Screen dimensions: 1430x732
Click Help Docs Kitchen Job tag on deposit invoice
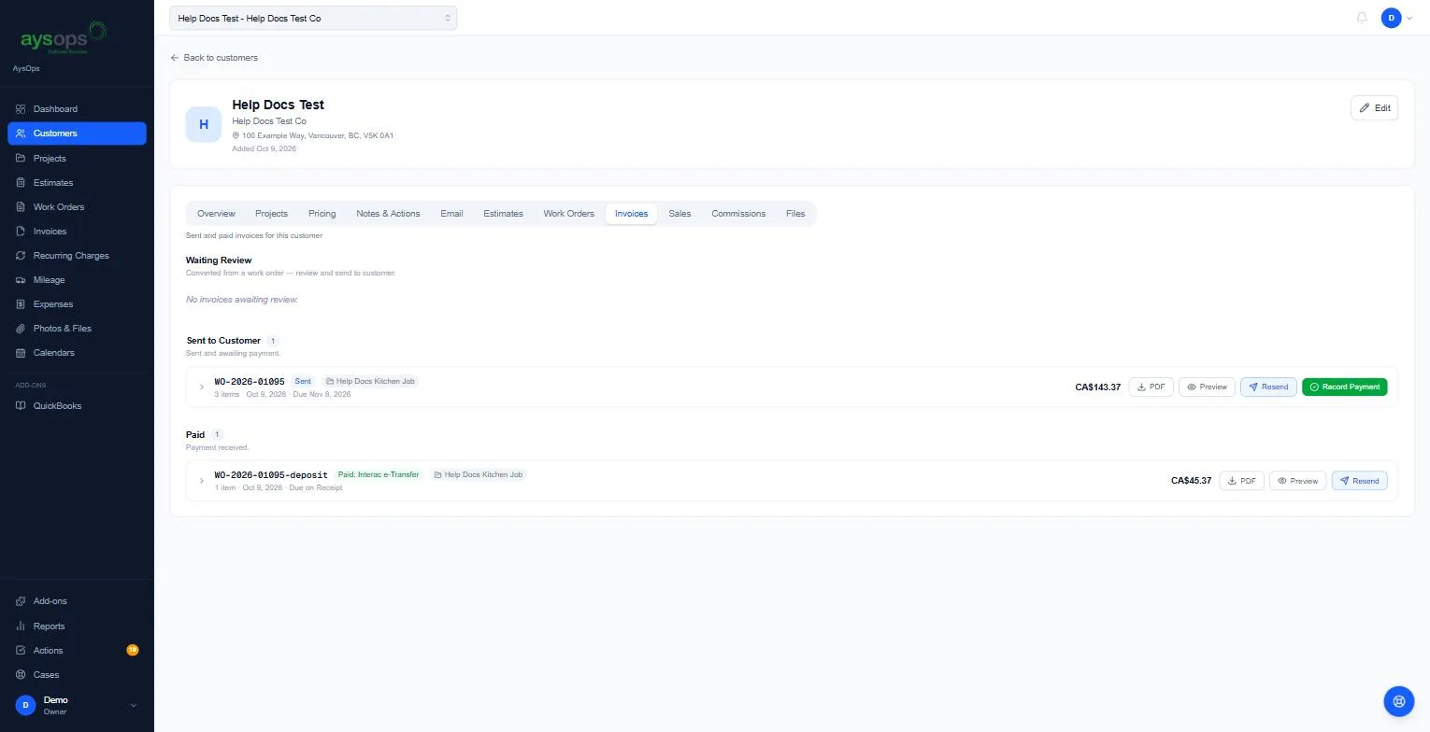(479, 474)
